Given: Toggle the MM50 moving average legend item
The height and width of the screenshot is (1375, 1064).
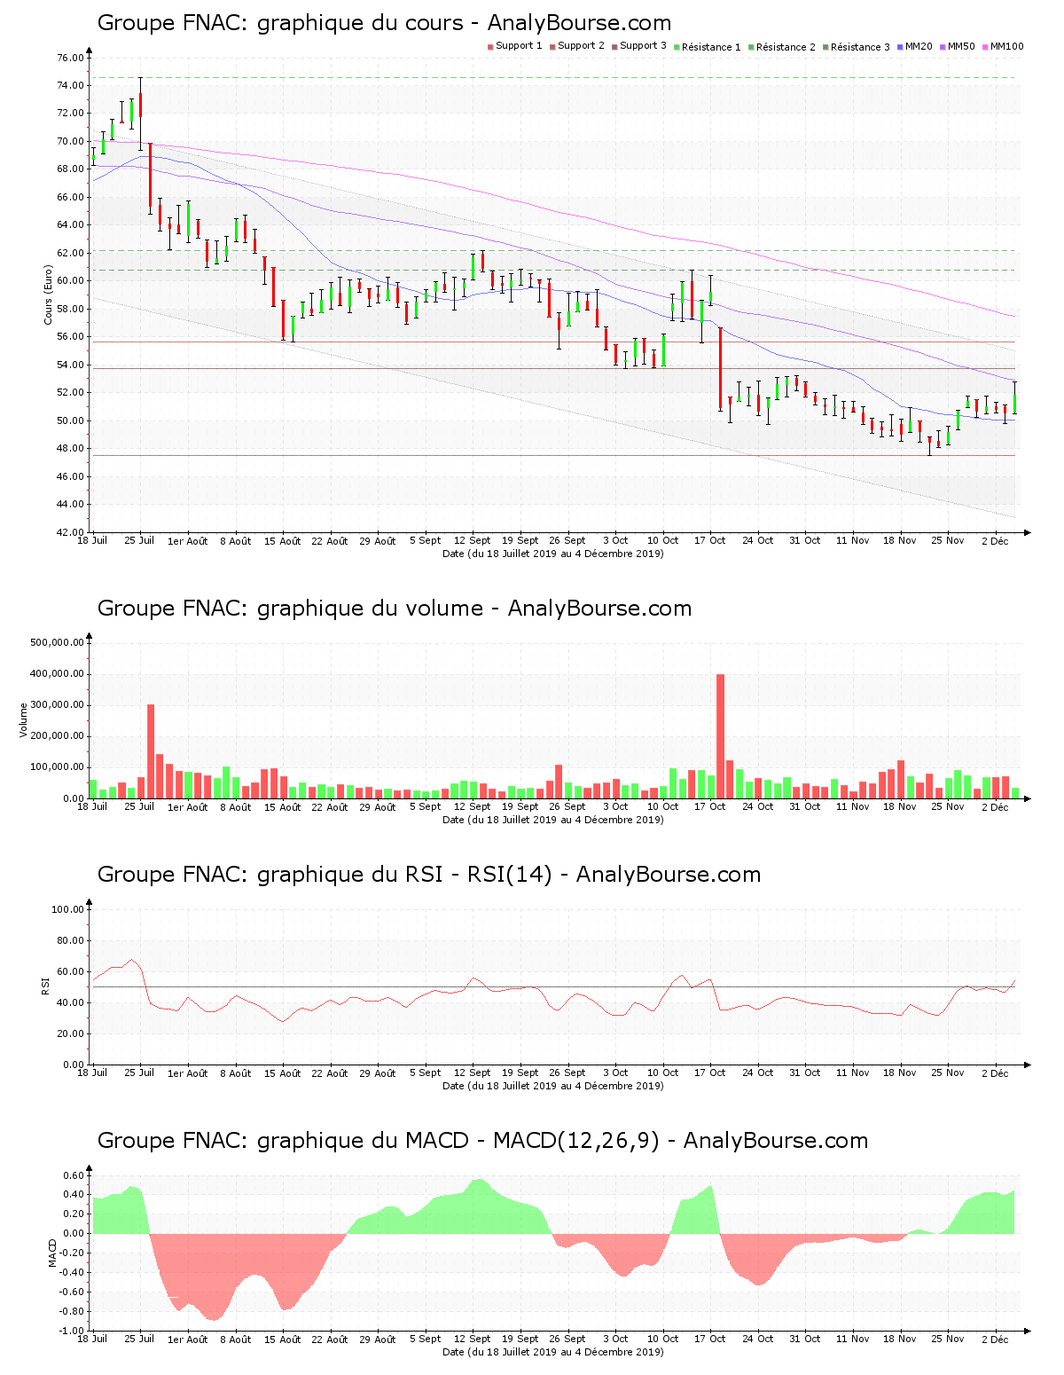Looking at the screenshot, I should pos(957,46).
